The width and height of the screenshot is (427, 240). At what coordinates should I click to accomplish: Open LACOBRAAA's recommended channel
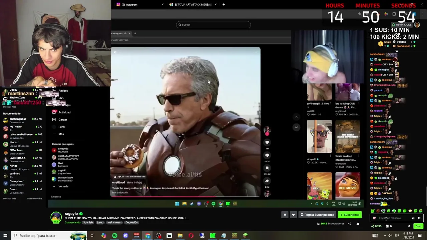[x=23, y=159]
